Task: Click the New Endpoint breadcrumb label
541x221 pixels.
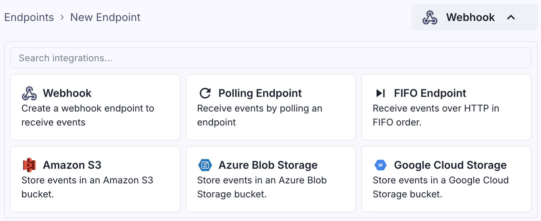Action: click(x=105, y=17)
